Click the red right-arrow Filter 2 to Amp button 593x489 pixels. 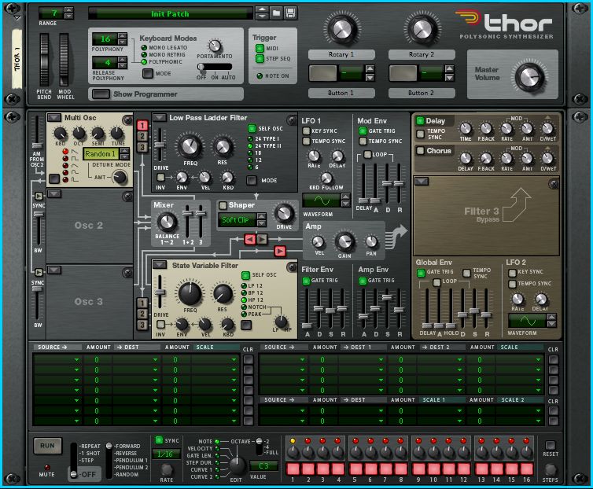tap(280, 251)
